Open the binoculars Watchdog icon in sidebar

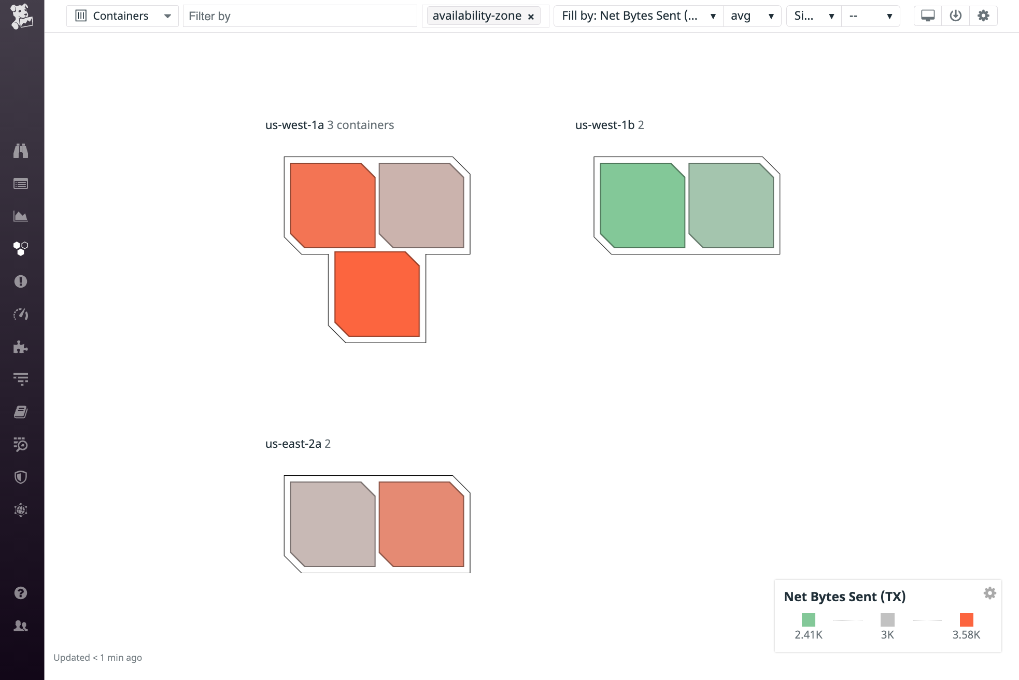(21, 151)
